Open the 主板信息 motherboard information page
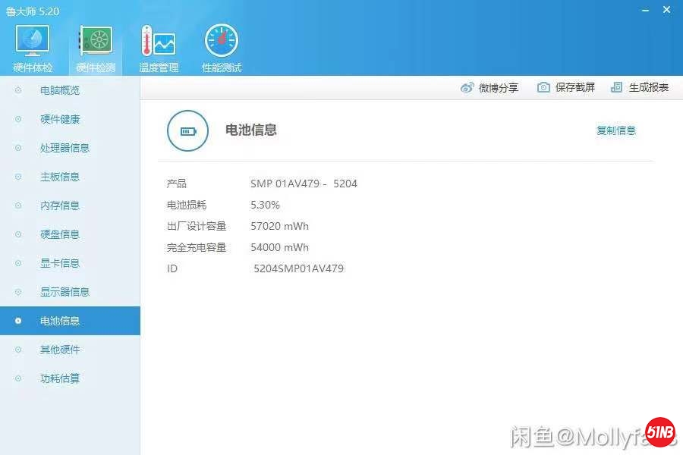 tap(61, 177)
